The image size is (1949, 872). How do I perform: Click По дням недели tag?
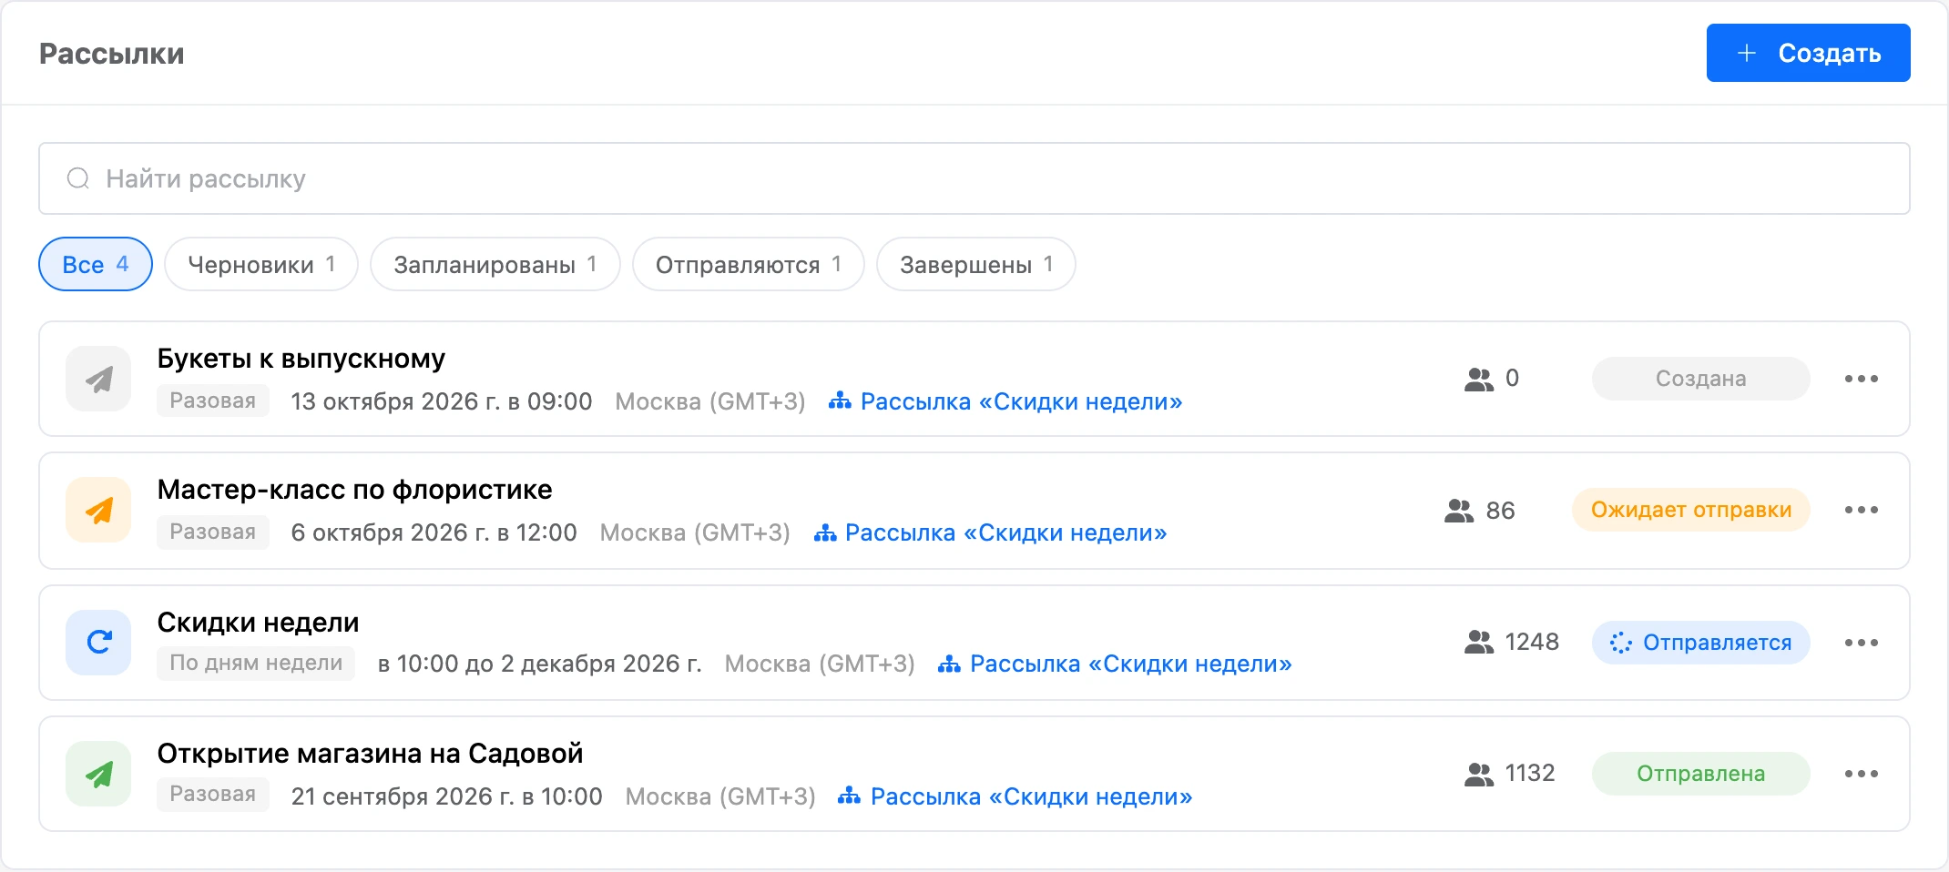[x=256, y=663]
